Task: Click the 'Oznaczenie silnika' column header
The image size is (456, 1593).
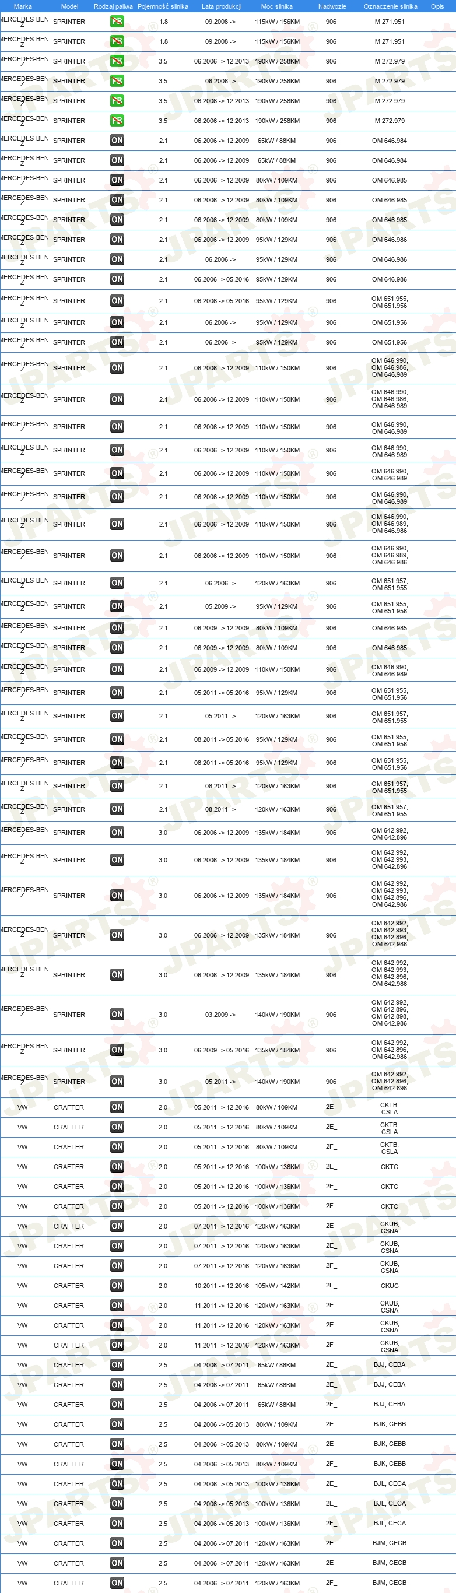Action: click(x=391, y=6)
